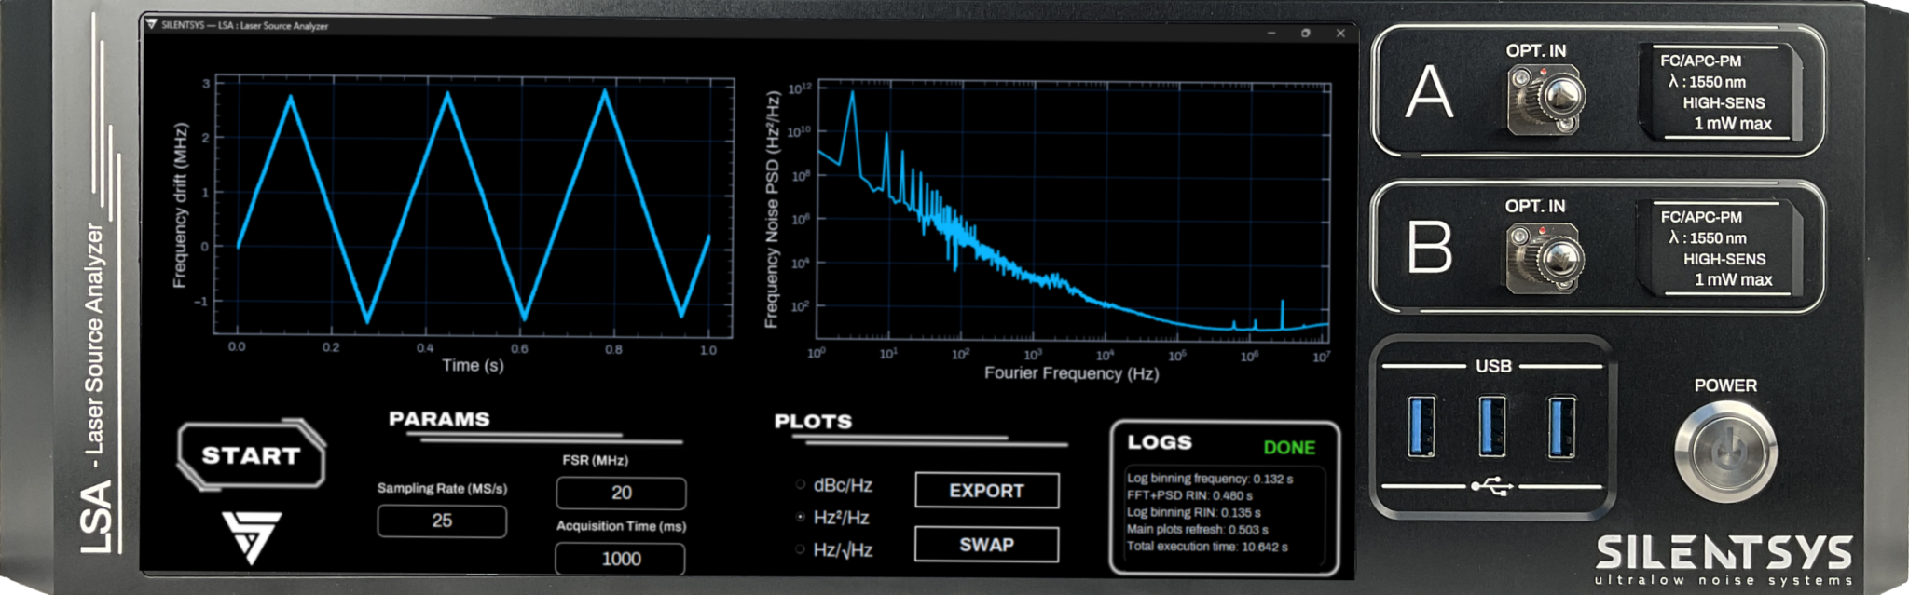Click the START button
Image resolution: width=1909 pixels, height=595 pixels.
[x=252, y=455]
